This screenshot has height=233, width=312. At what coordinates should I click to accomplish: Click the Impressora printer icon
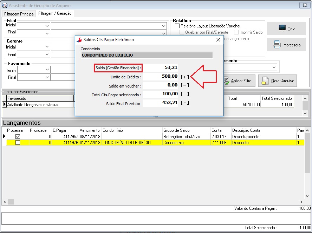[x=277, y=45]
